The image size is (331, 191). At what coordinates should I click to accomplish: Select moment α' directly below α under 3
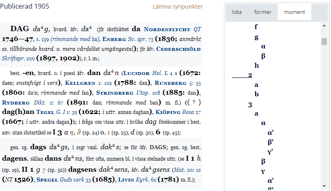(x=270, y=132)
